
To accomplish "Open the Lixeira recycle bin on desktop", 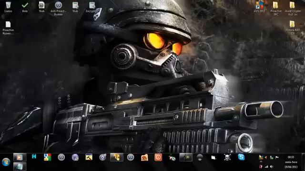I will 8,7.
